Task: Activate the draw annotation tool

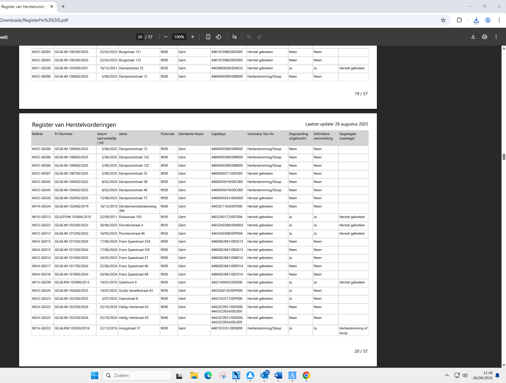Action: 235,37
